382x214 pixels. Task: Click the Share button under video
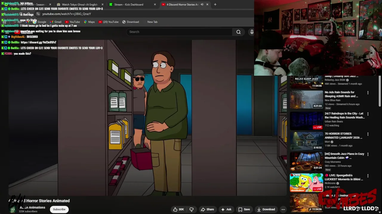pos(207,209)
